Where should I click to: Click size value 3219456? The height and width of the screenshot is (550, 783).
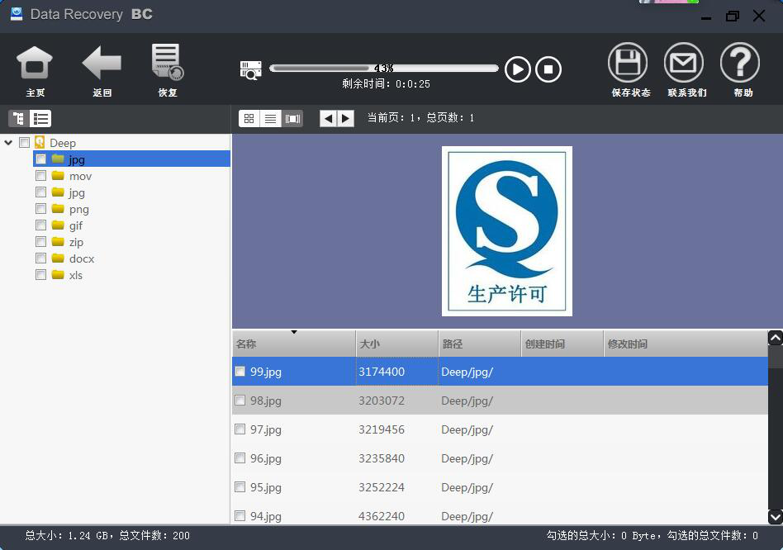coord(382,429)
